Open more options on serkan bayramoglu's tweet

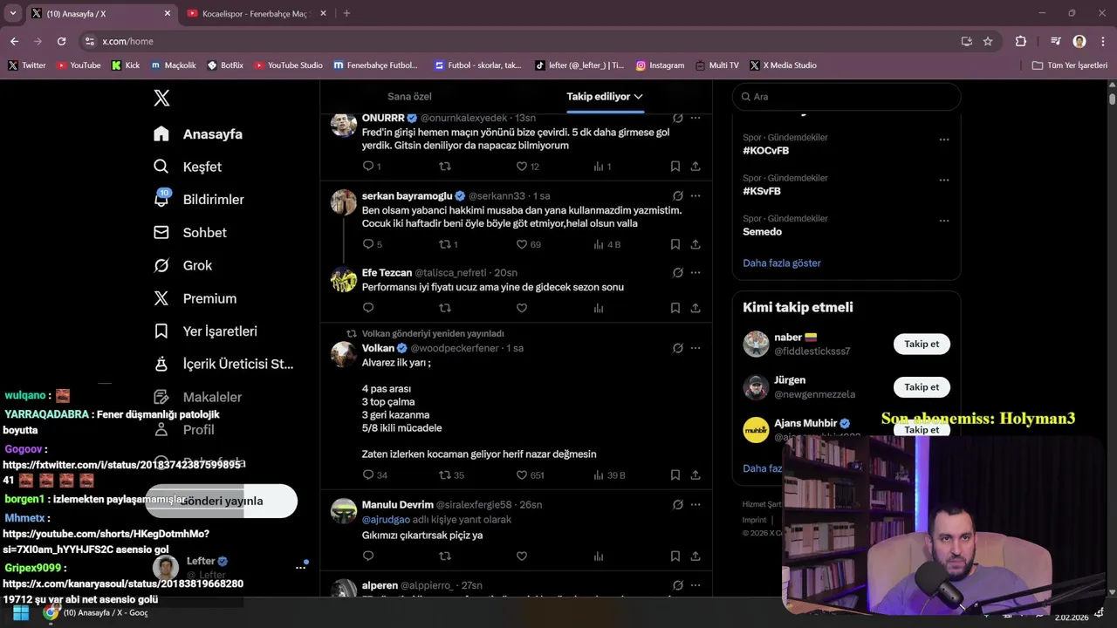(696, 196)
